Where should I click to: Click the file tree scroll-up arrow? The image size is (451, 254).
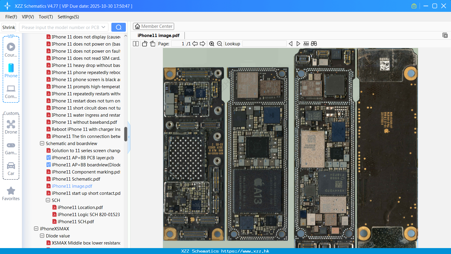126,36
